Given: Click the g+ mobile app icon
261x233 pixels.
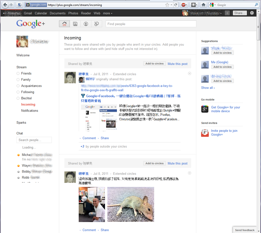Looking at the screenshot, I should pyautogui.click(x=205, y=109).
